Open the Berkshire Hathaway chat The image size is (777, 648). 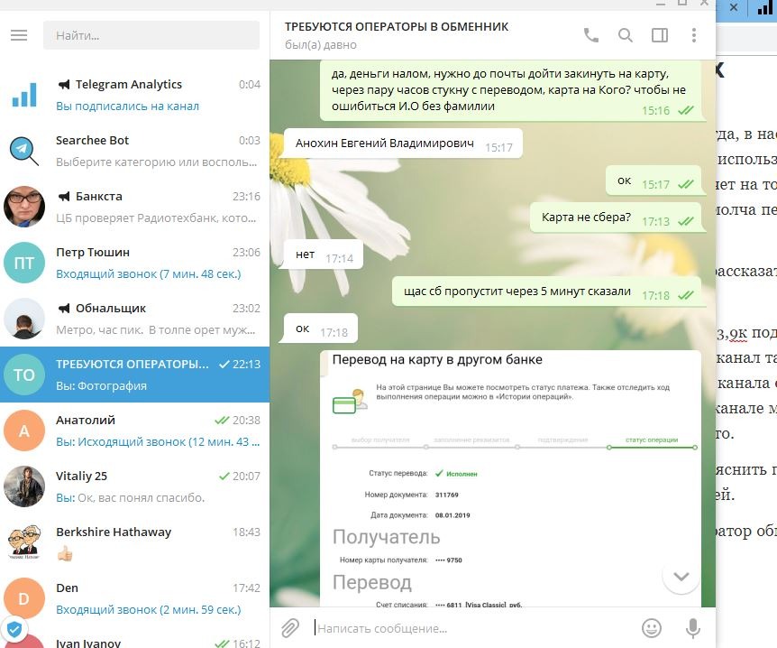(135, 542)
